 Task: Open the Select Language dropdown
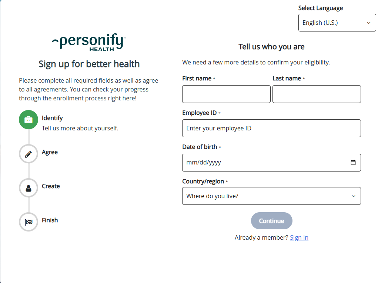coord(337,22)
